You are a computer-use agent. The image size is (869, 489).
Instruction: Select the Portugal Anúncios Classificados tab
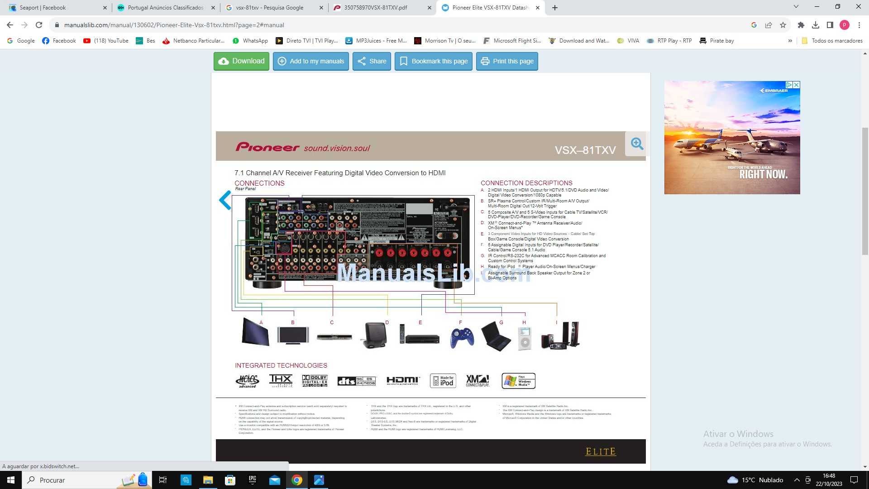click(x=165, y=7)
